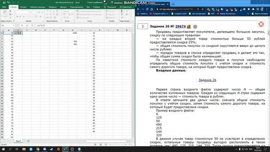Expand the Excel formula bar
Viewport: 270px width, 152px height.
[133, 25]
